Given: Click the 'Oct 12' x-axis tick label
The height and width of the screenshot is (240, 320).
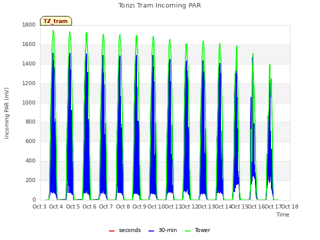Looking at the screenshot, I should 189,206.
